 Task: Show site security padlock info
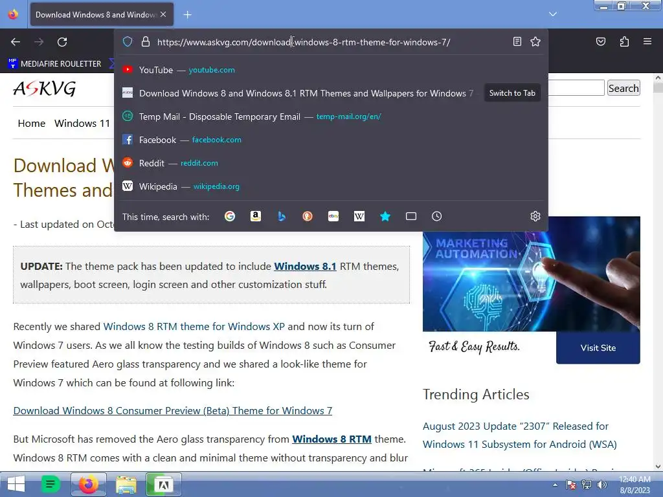(146, 42)
